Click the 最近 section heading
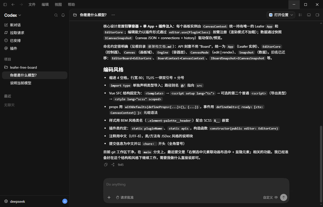The width and height of the screenshot is (323, 207). (x=8, y=96)
